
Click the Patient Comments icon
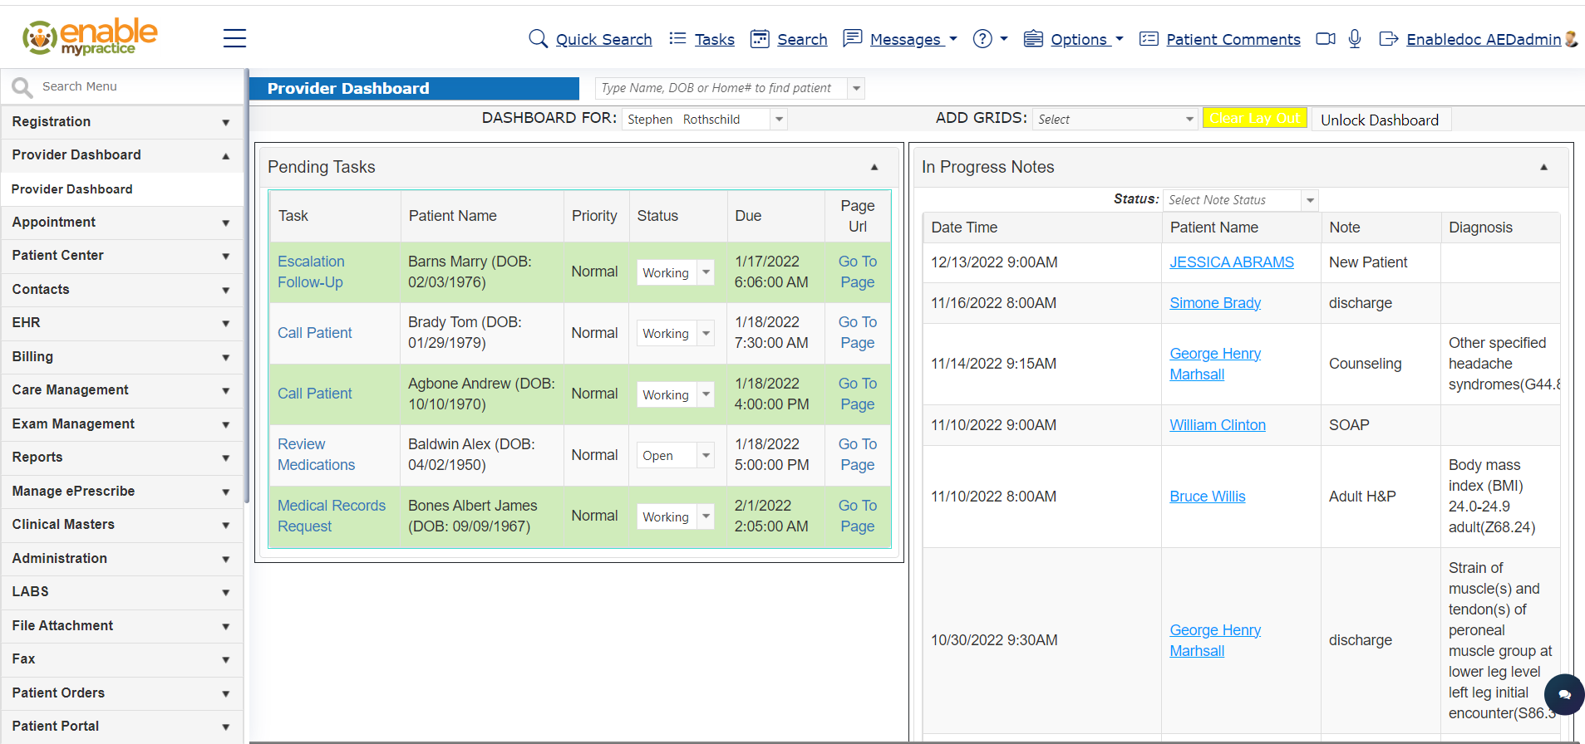[1149, 39]
